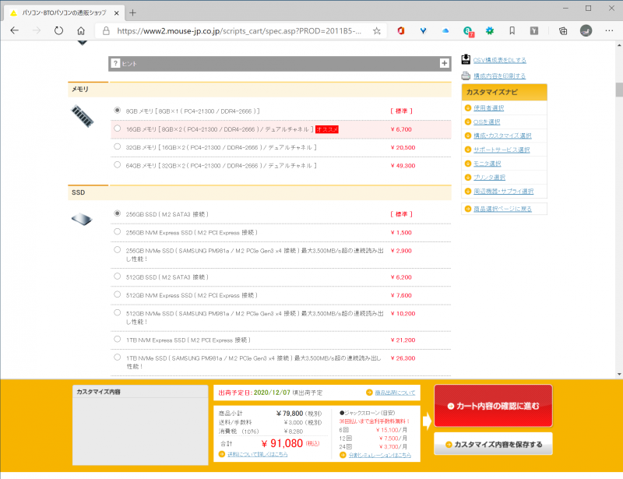Click the extension icon with red badge 7
Viewport: 623px width, 479px height.
[467, 30]
